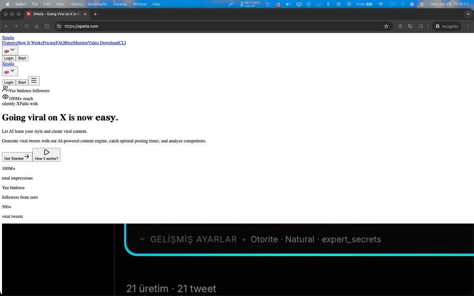Screen dimensions: 474x296
Task: Open the home page icon in toolbar
Action: pos(36,26)
